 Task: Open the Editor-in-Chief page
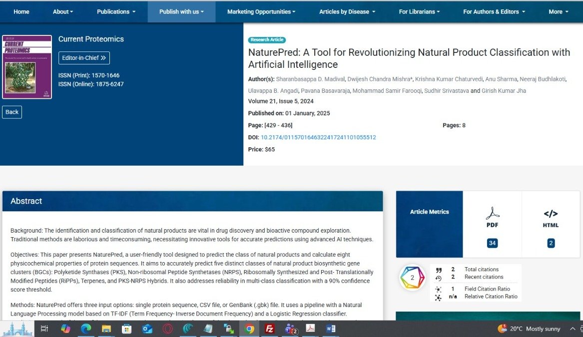(83, 58)
